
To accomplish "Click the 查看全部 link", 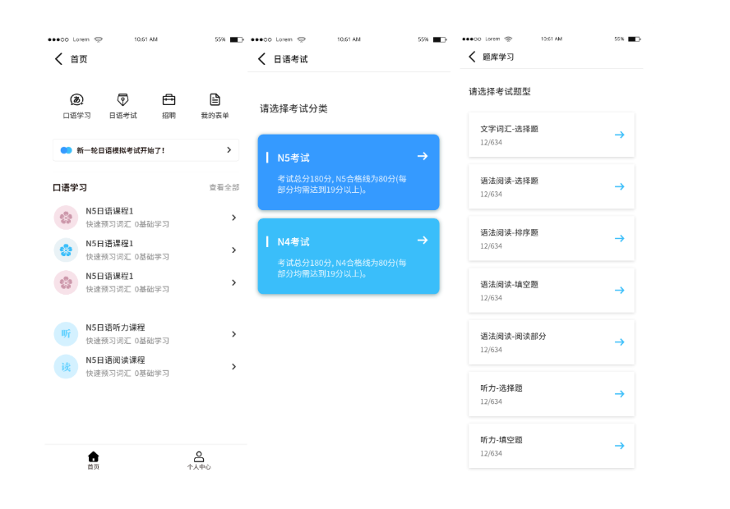I will (224, 188).
